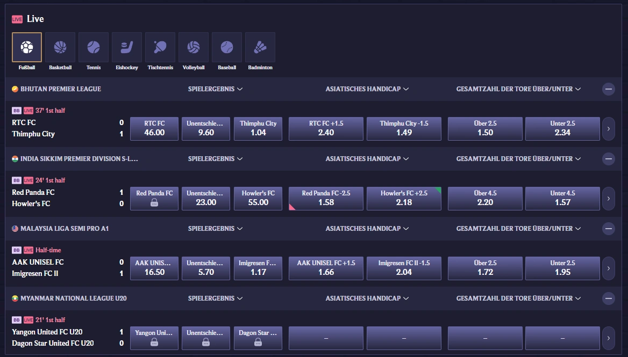Pick AAK UNISEL FC +1.5 at 1.66
The image size is (628, 357).
(326, 268)
